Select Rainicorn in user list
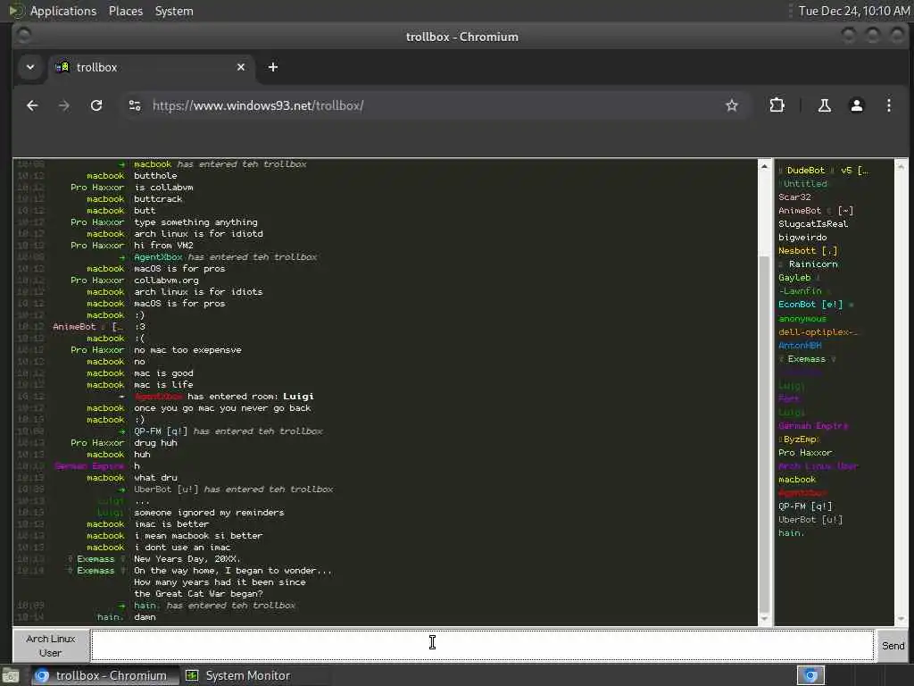Viewport: 914px width, 686px height. 809,264
